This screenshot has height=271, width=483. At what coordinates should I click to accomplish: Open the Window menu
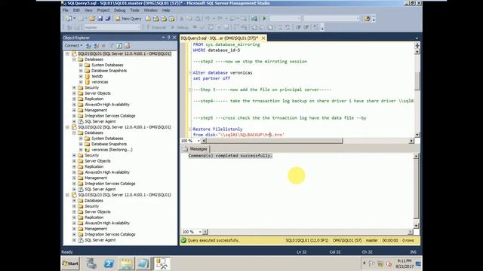pyautogui.click(x=151, y=10)
